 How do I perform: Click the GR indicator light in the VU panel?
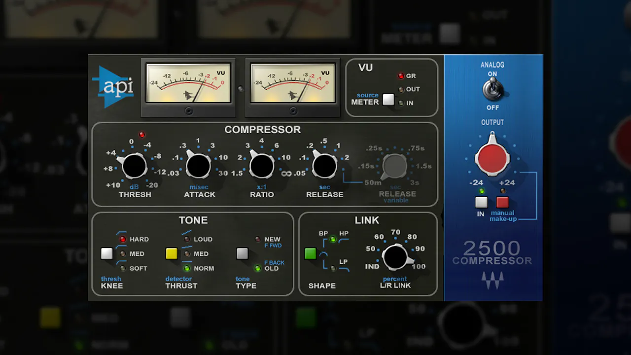pos(400,76)
